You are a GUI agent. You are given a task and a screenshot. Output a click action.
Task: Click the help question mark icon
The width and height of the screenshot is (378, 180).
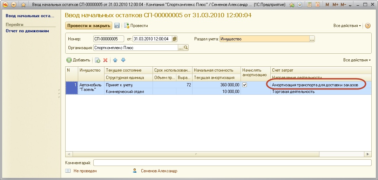coord(368,26)
